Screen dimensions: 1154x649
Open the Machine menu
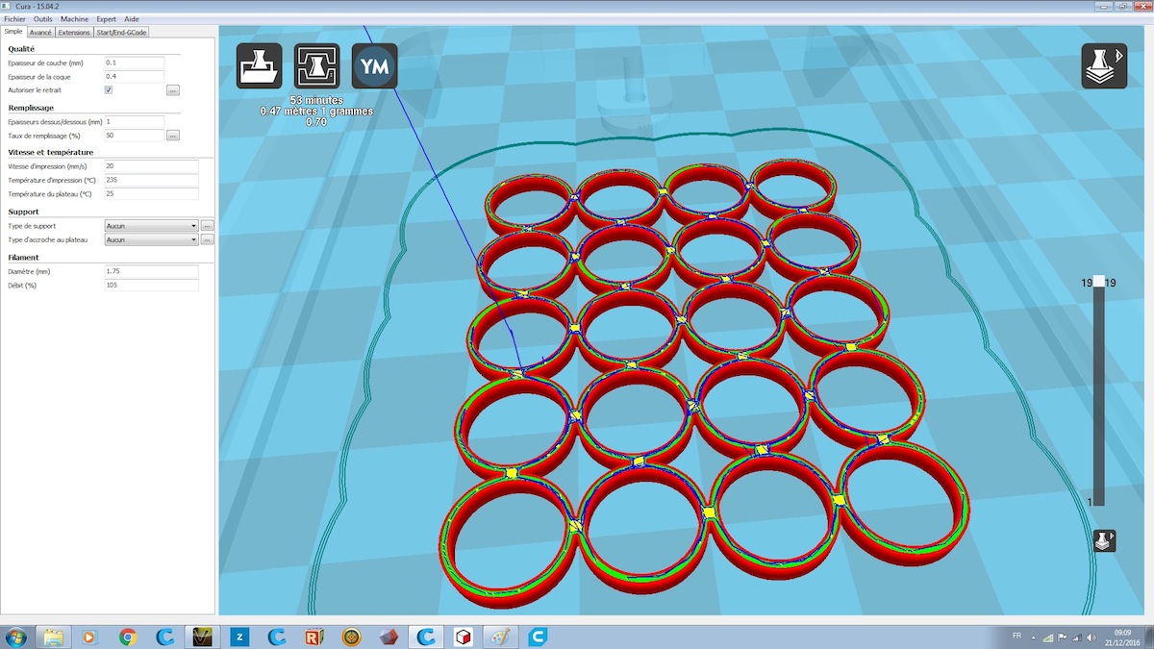pyautogui.click(x=74, y=19)
